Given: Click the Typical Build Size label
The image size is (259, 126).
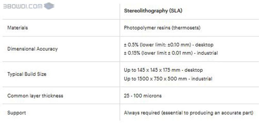Looking at the screenshot, I should pyautogui.click(x=27, y=74).
